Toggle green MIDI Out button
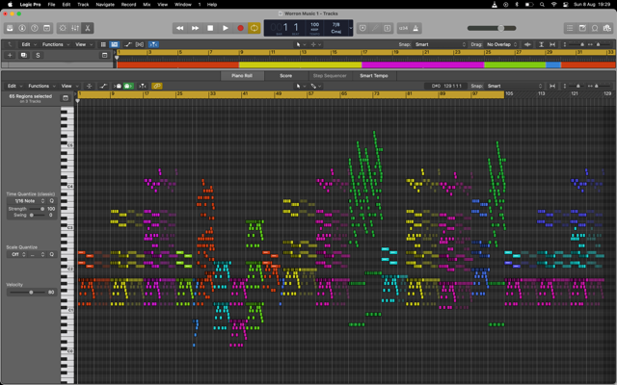 [128, 86]
